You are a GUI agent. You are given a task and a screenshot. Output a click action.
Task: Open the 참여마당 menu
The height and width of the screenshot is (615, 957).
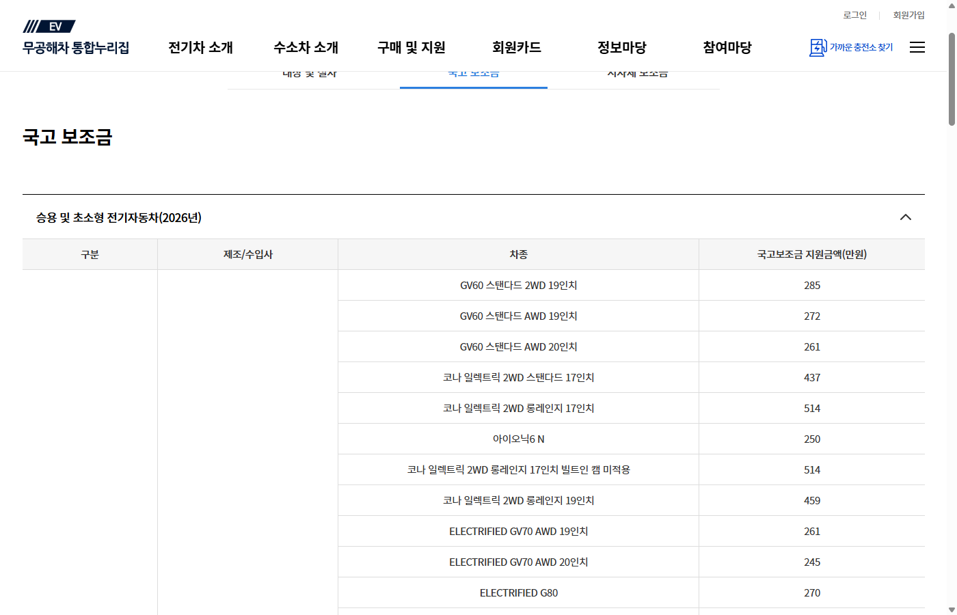pyautogui.click(x=727, y=48)
